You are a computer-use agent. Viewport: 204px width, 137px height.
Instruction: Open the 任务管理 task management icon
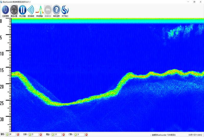(x=5, y=10)
